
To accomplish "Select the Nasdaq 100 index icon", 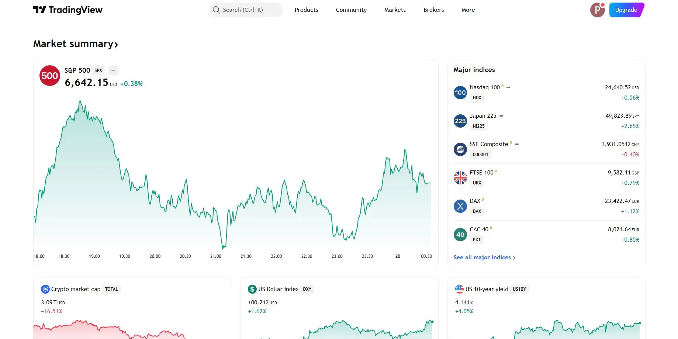I will point(460,93).
